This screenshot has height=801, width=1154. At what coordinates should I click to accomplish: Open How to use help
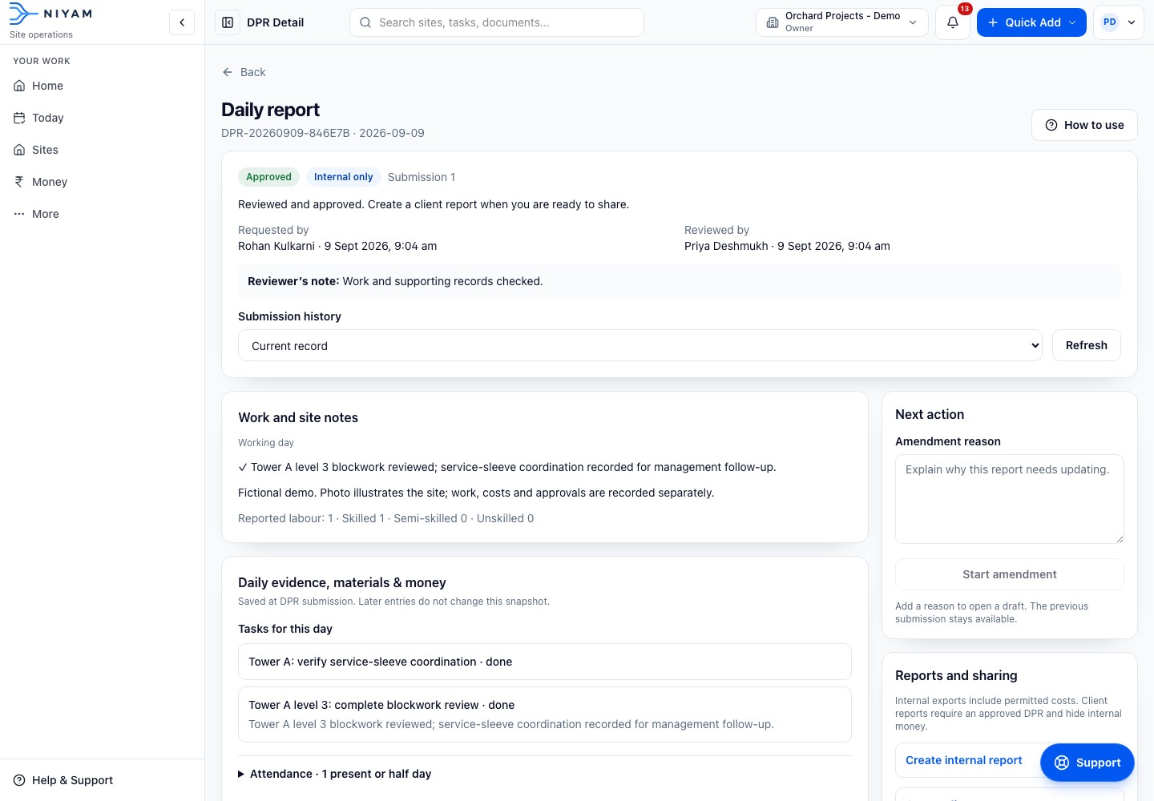1084,125
